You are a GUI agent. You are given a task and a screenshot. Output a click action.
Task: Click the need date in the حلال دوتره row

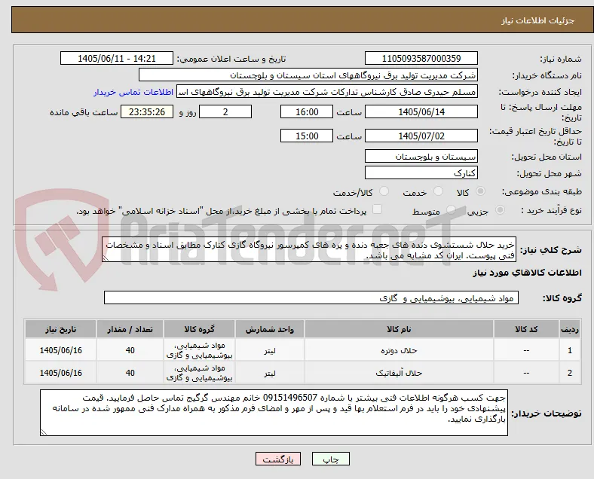point(60,350)
